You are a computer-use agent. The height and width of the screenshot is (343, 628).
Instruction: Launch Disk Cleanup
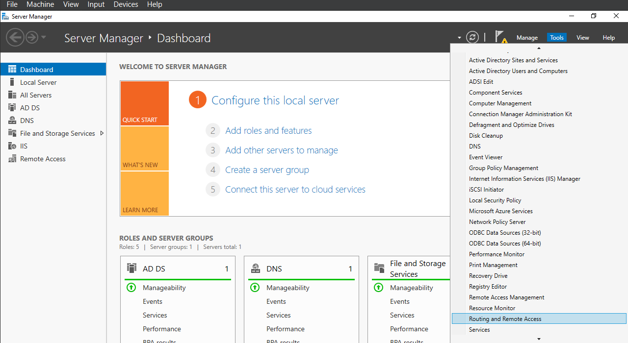tap(539, 136)
